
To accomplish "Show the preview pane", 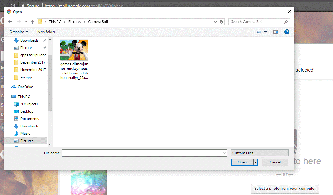I will (x=276, y=32).
